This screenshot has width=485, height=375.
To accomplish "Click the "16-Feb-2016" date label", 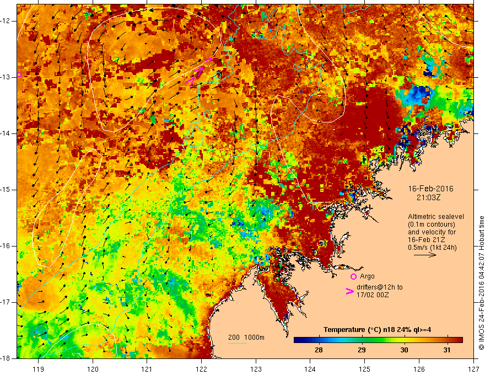I will (430, 189).
